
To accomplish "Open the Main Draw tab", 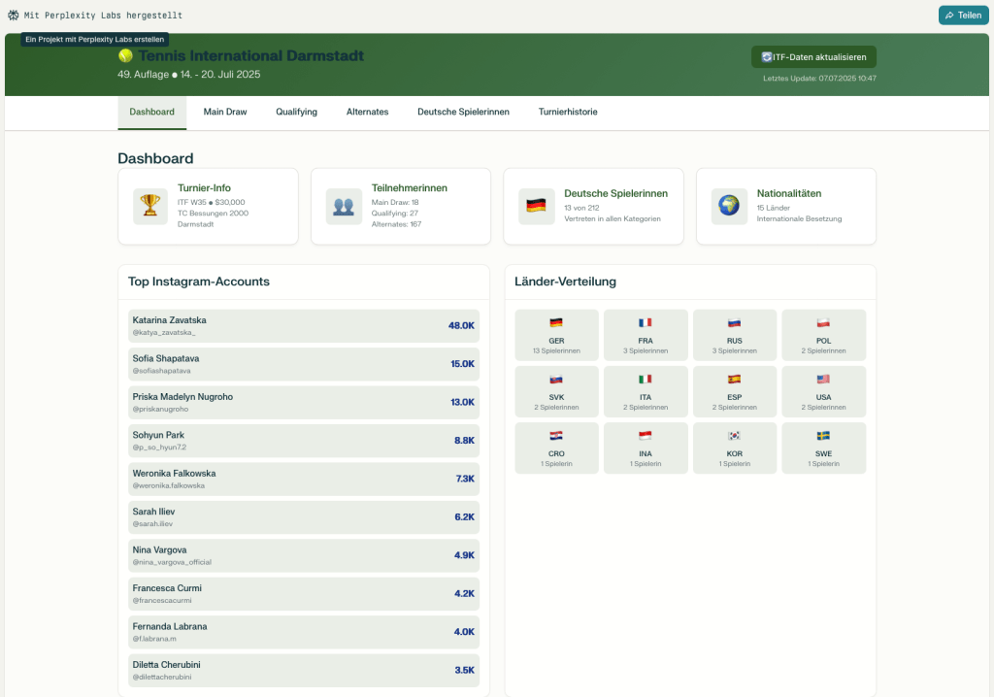I will pos(225,113).
